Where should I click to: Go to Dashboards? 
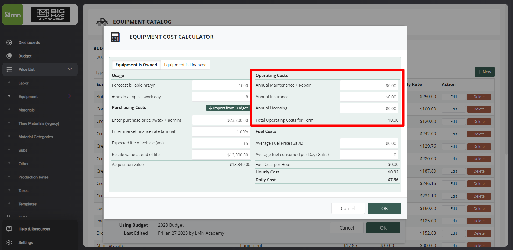(29, 42)
